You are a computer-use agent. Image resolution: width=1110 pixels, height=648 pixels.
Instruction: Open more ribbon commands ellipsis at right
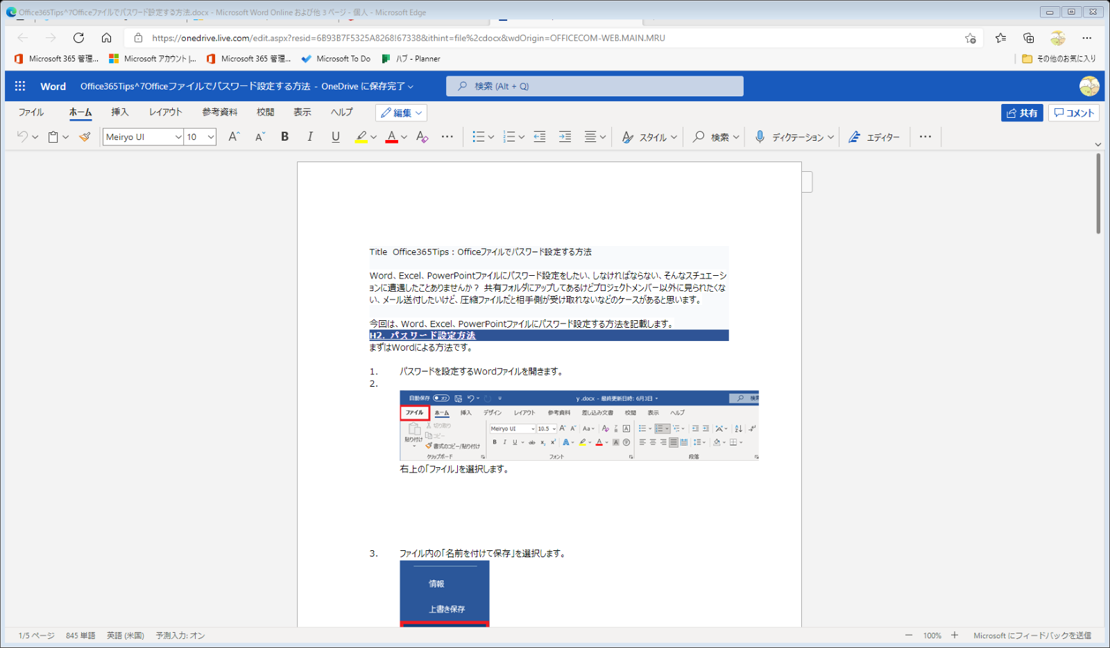coord(925,137)
